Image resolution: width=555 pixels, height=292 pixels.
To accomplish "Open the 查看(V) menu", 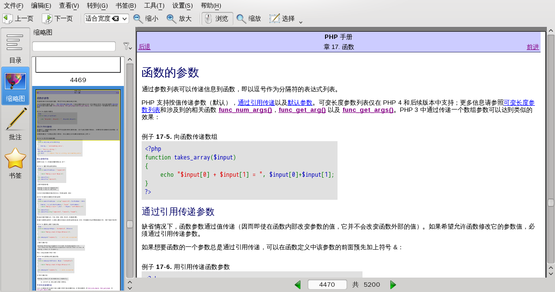I will 69,6.
